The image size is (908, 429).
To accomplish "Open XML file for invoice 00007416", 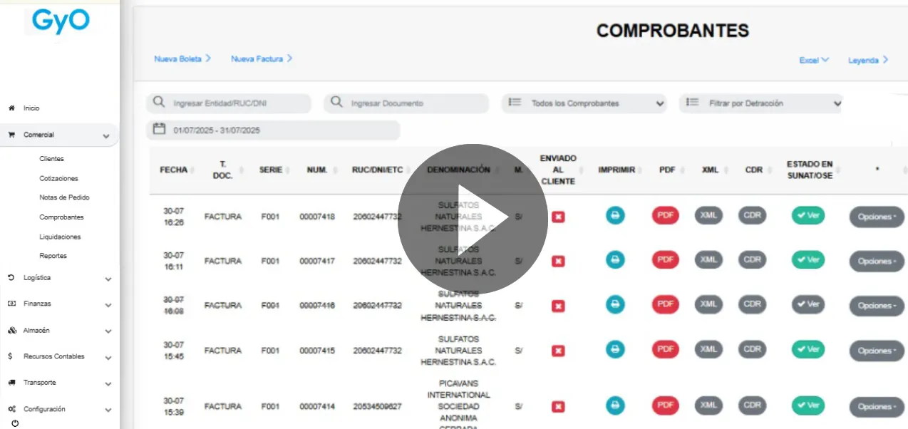I will (x=708, y=304).
